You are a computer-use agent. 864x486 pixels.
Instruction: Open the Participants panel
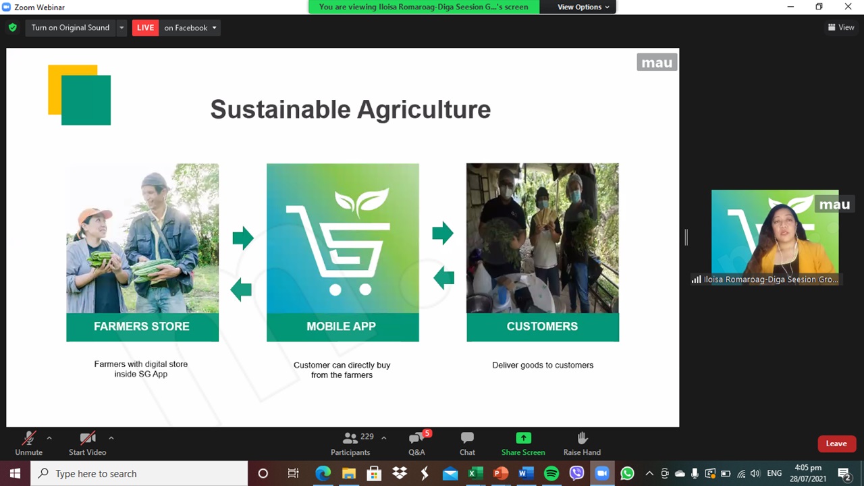pyautogui.click(x=350, y=443)
